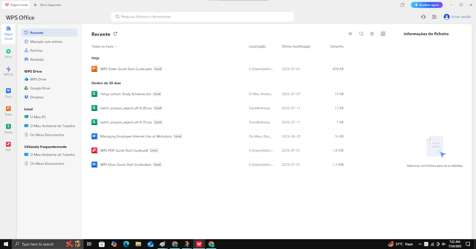Refresh the Recente file list
476x249 pixels.
tap(115, 34)
